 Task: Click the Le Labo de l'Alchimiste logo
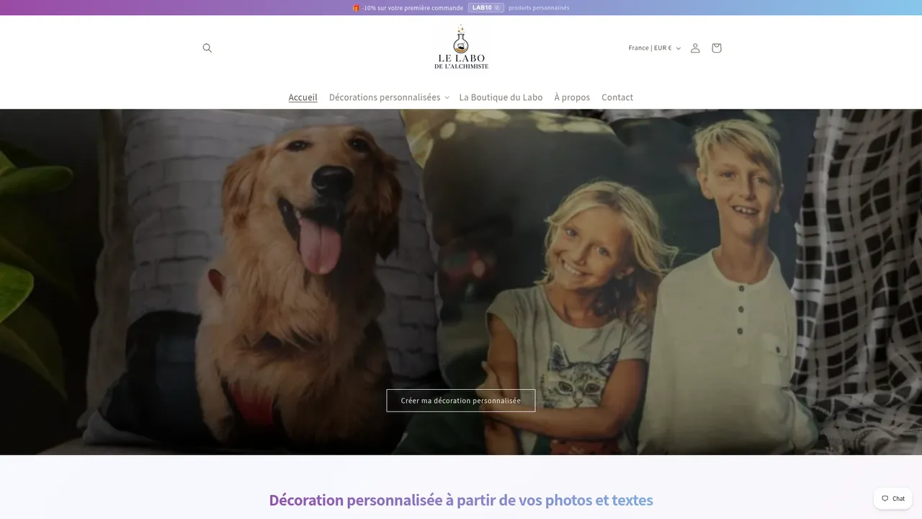(x=461, y=48)
